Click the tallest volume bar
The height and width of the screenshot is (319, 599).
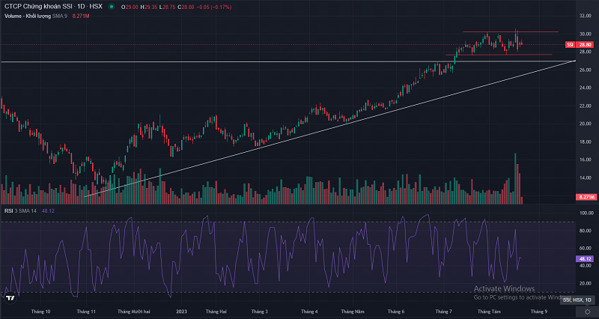(515, 178)
